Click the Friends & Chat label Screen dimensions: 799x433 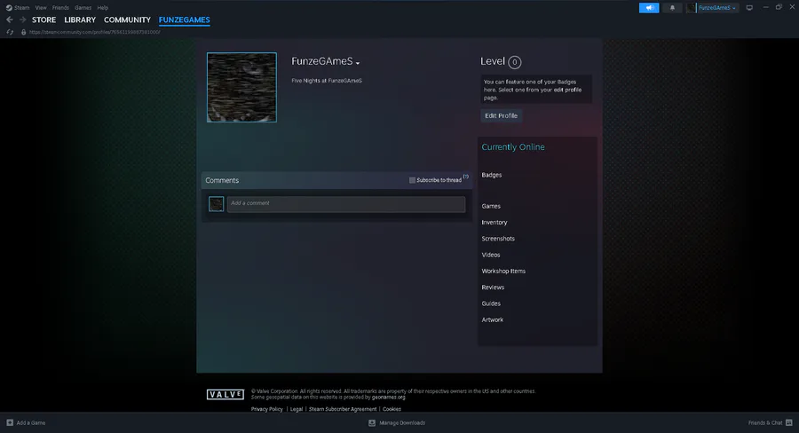coord(765,423)
